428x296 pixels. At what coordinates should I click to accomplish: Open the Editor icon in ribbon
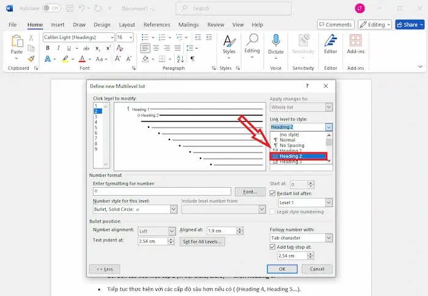(x=331, y=42)
